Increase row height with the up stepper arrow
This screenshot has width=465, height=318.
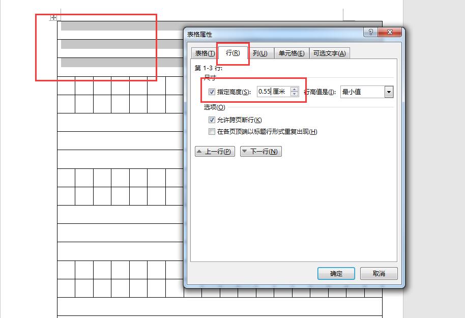click(x=294, y=90)
